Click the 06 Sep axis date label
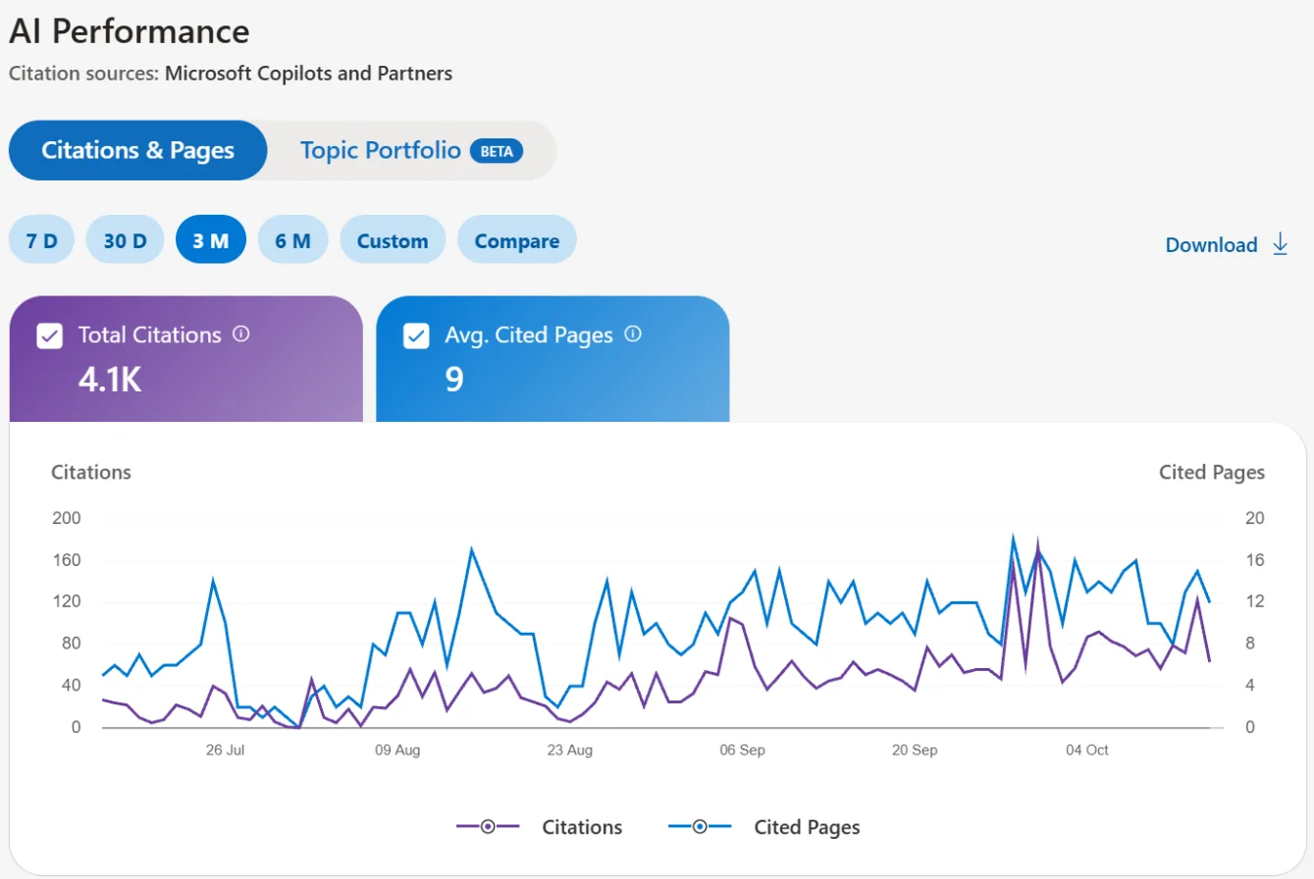The width and height of the screenshot is (1314, 879). [742, 750]
